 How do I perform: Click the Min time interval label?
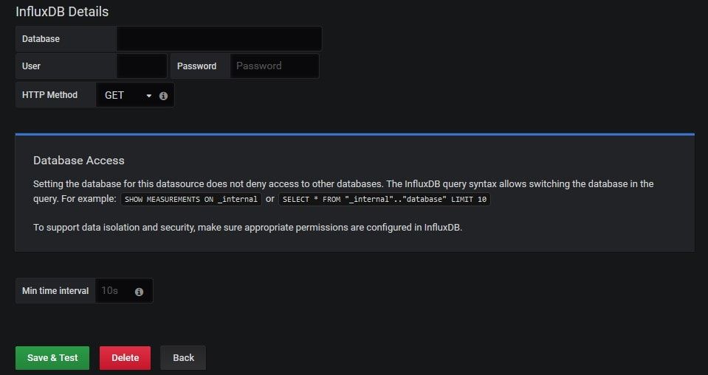tap(55, 291)
